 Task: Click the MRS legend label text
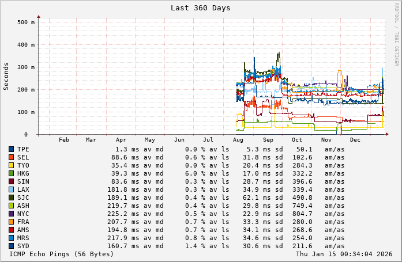pos(23,238)
